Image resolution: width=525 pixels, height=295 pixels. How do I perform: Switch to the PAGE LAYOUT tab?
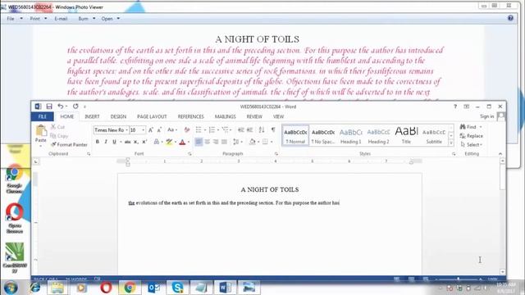(x=152, y=116)
